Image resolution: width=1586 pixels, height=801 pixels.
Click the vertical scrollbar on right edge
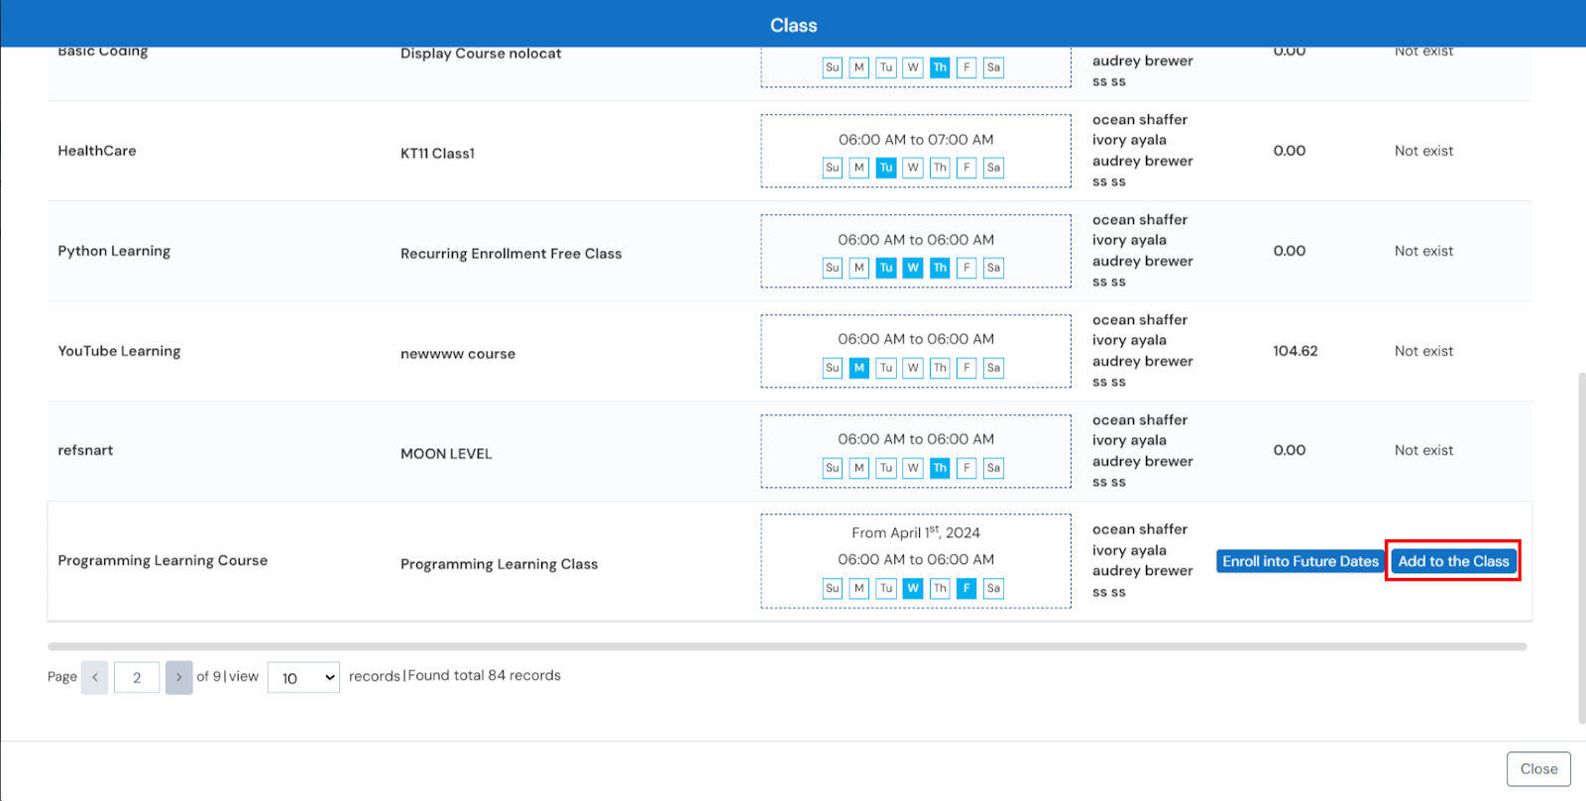1581,545
